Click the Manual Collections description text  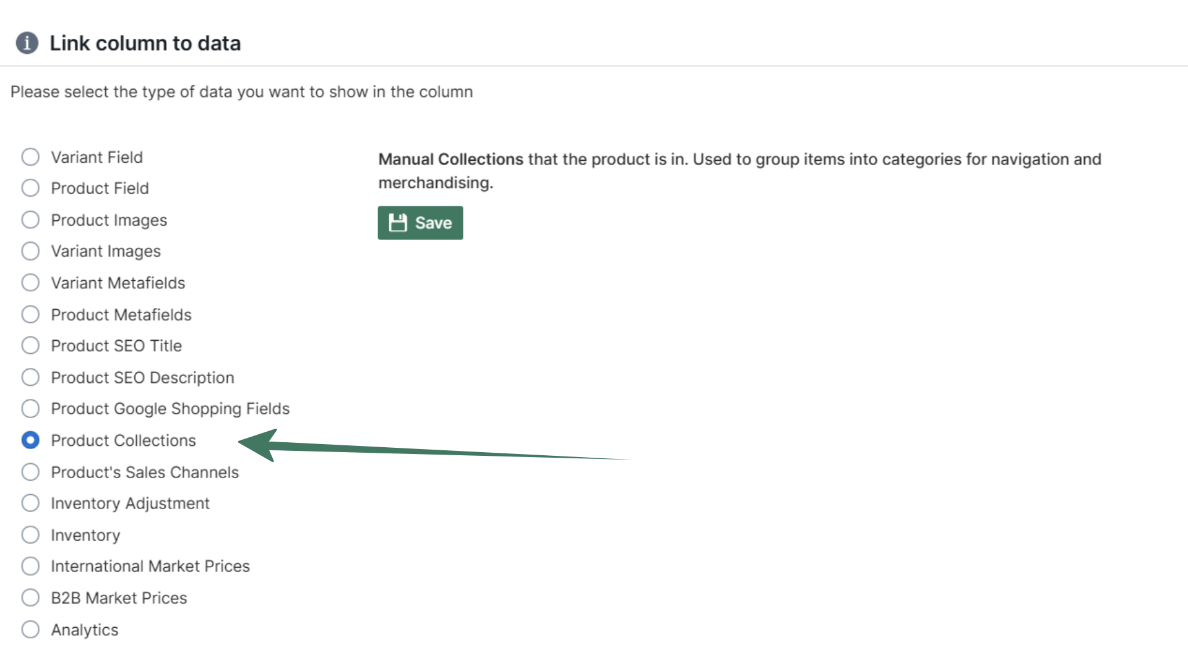(x=681, y=170)
